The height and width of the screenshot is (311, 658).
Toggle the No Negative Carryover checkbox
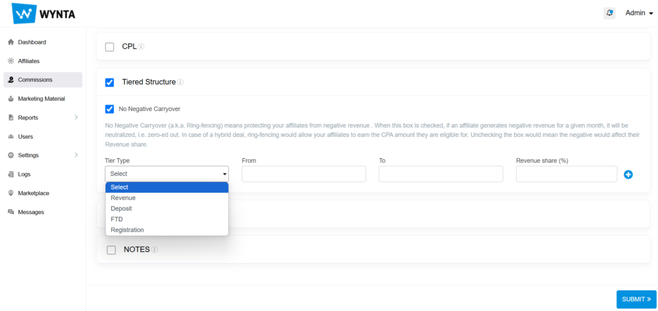coord(109,109)
